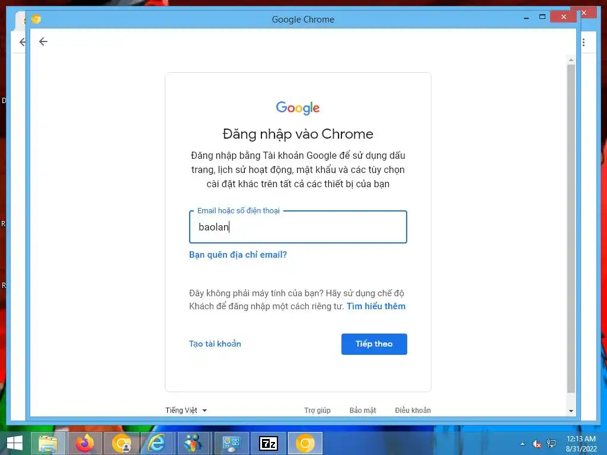Launch Firefox from the taskbar
This screenshot has height=455, width=607.
click(x=85, y=443)
